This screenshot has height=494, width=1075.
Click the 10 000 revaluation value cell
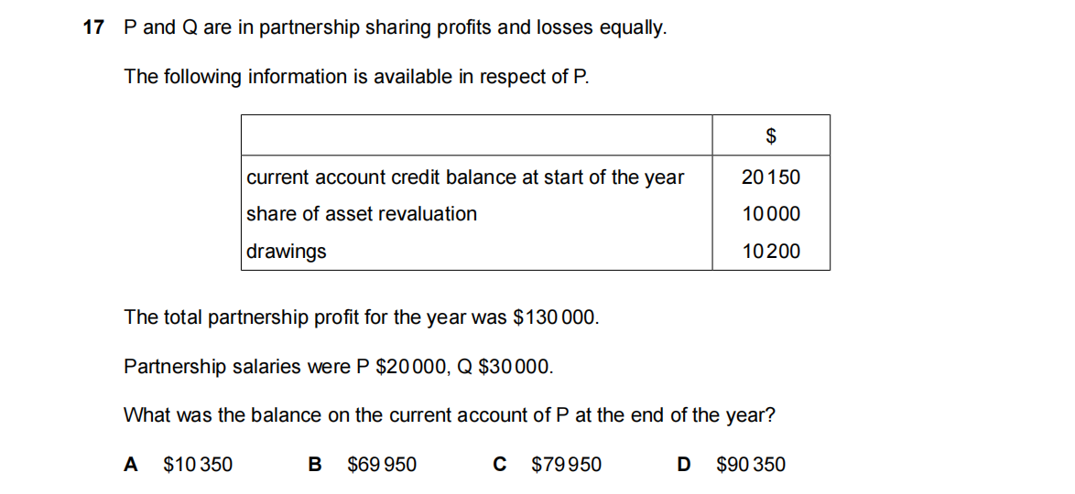(x=771, y=214)
